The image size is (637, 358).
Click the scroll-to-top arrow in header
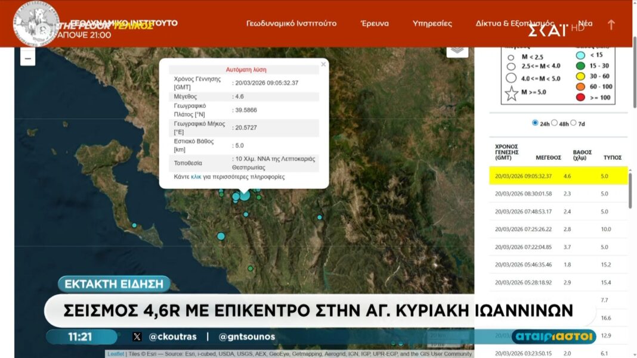point(611,24)
